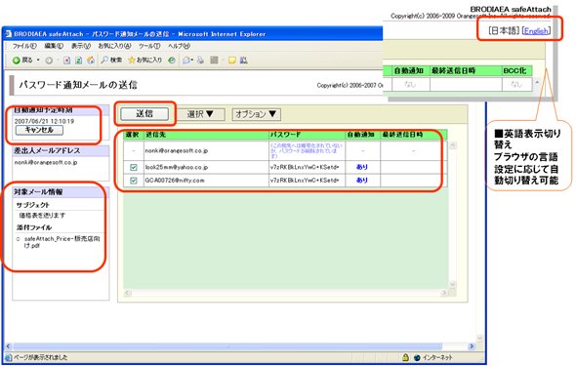
Task: Click the Back (戻る) toolbar button
Action: [22, 60]
